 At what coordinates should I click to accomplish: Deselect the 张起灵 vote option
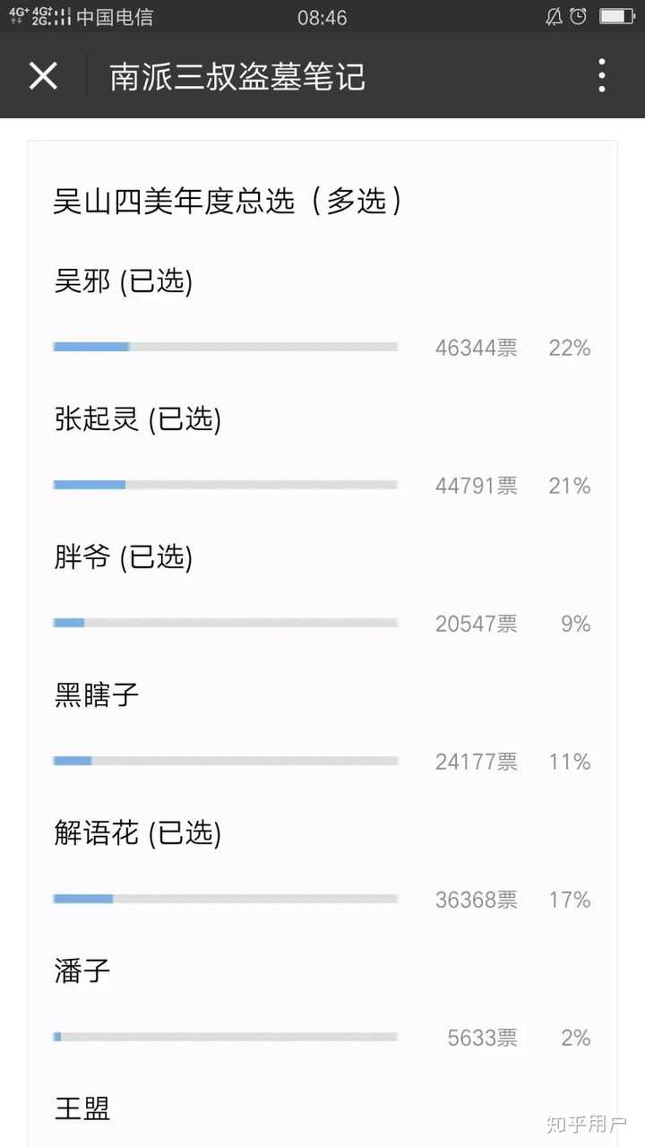click(x=138, y=419)
